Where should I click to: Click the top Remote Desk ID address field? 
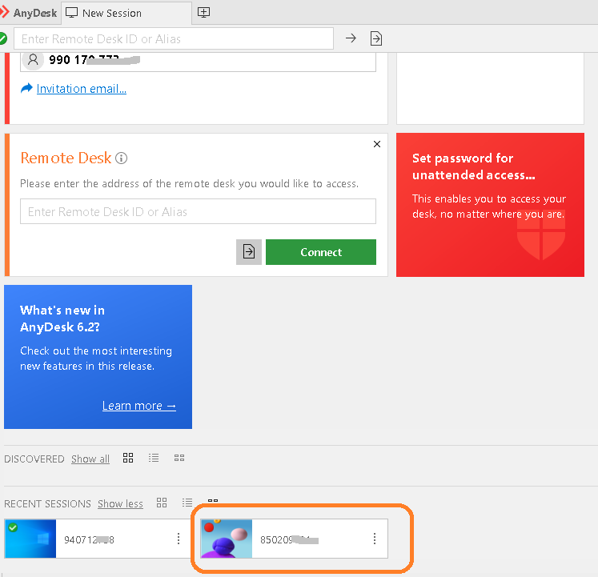174,38
